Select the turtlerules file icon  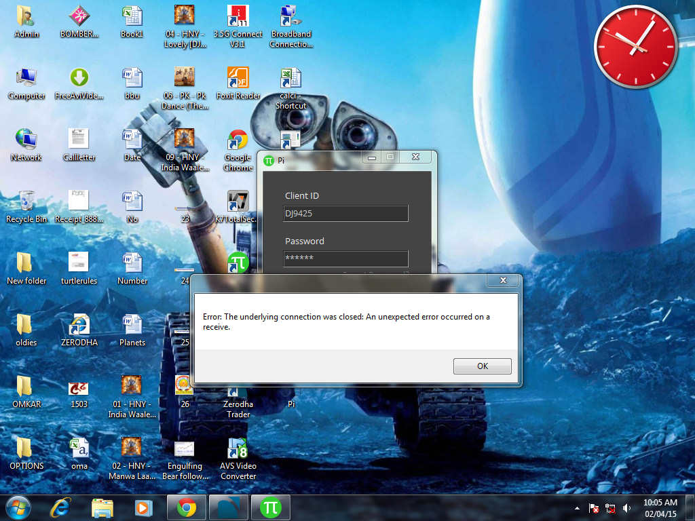click(x=79, y=269)
